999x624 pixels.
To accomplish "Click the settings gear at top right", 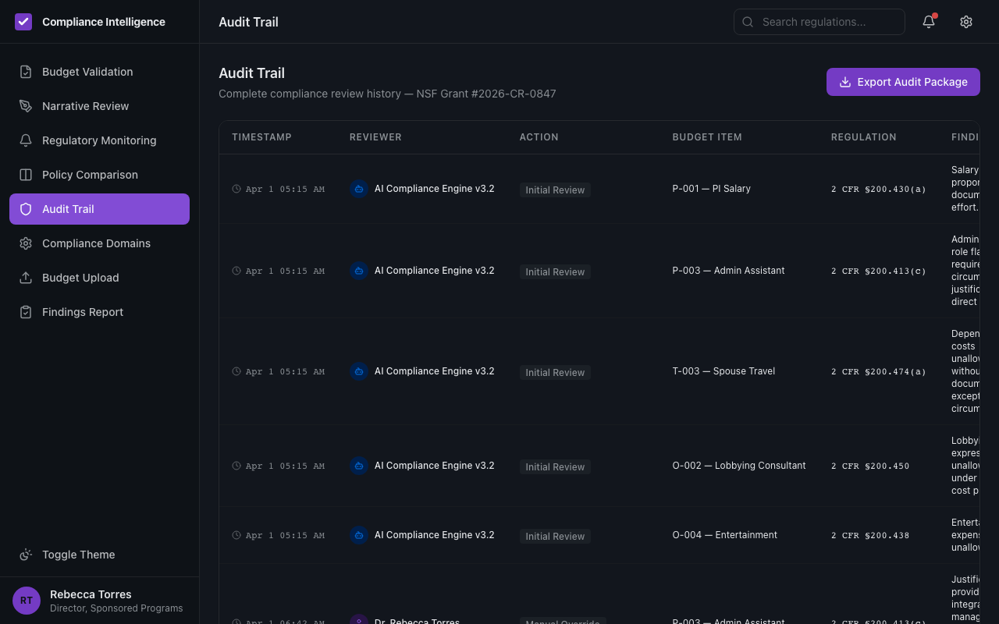I will click(x=966, y=22).
